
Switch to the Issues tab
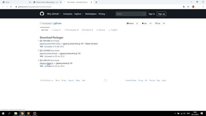56,30
